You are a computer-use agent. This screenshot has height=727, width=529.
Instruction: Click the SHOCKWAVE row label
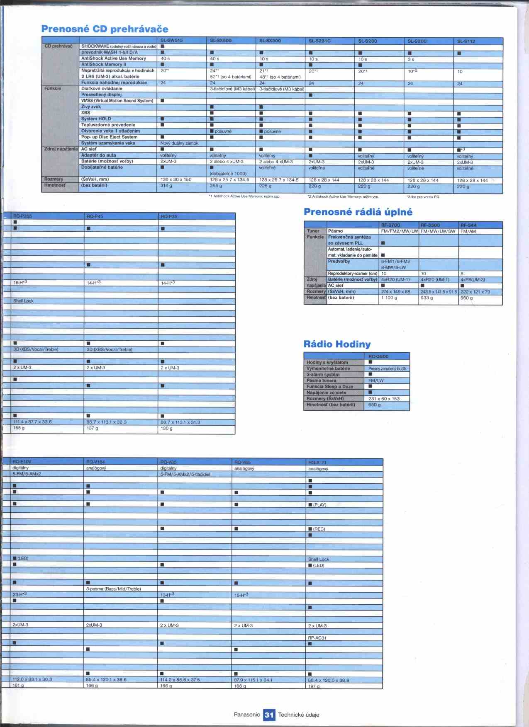119,46
